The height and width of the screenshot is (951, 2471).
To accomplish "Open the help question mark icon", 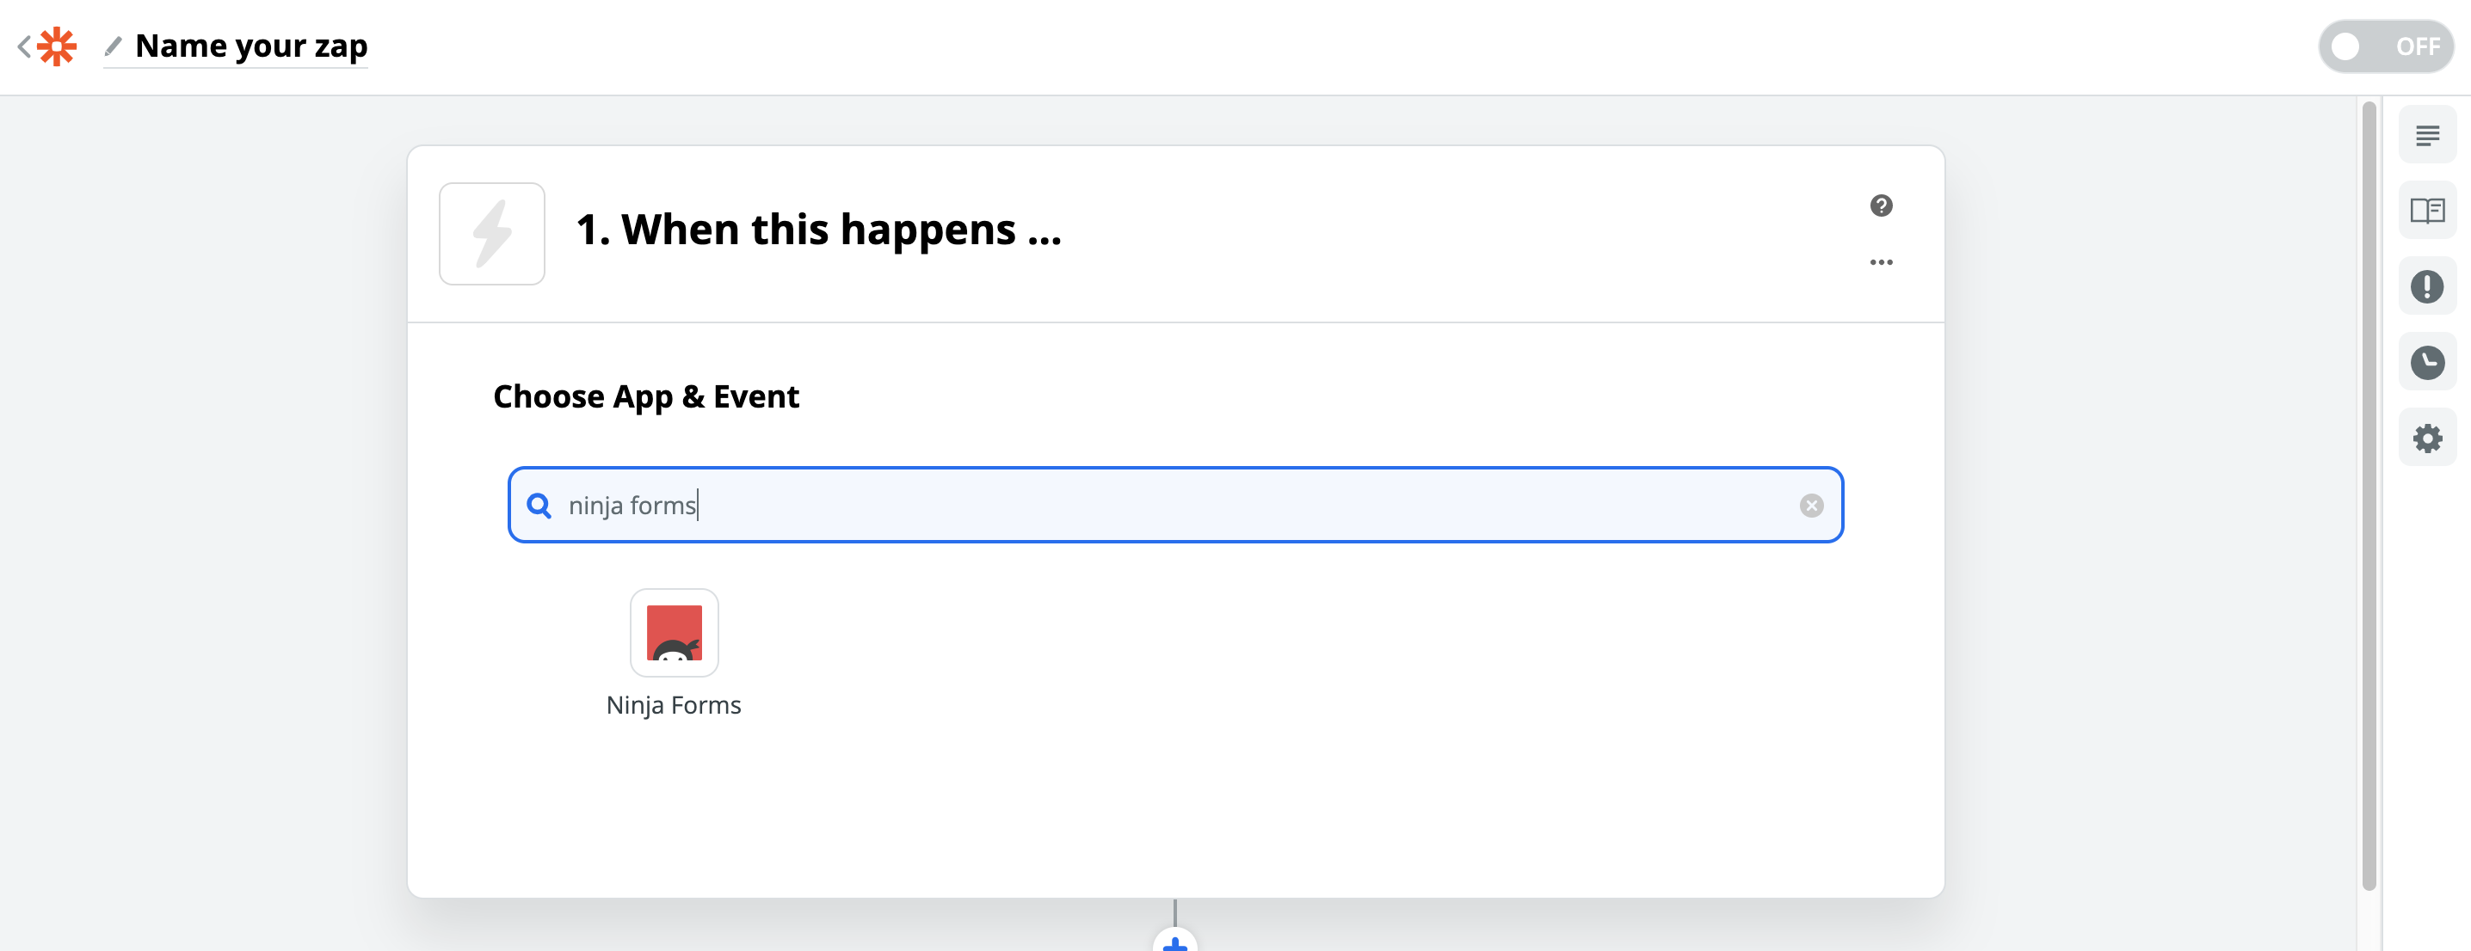I will [x=1880, y=206].
